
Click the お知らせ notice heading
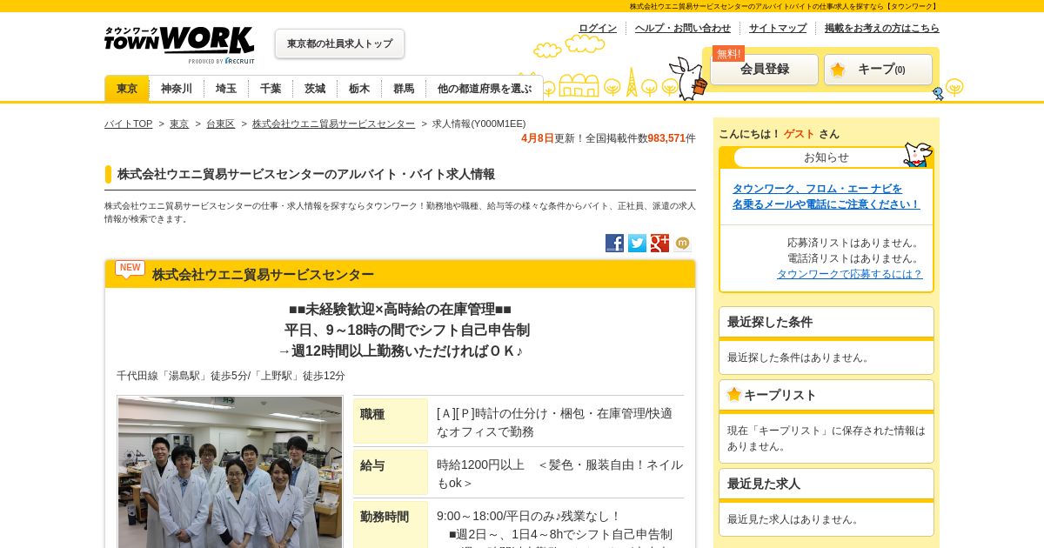pyautogui.click(x=826, y=157)
